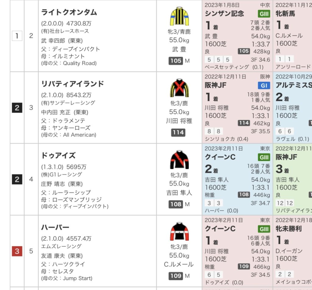Click the white frame number 1 box
The height and width of the screenshot is (290, 312).
(17, 36)
